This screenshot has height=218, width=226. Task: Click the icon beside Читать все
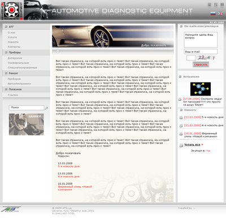(181, 145)
